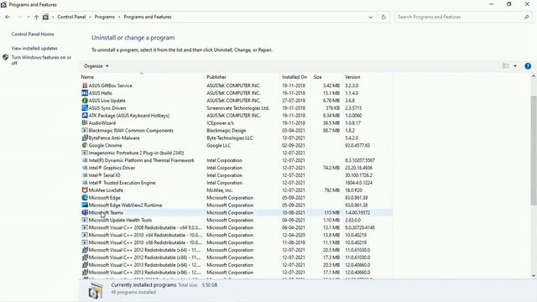Image resolution: width=537 pixels, height=302 pixels.
Task: Select Microsoft Visual C++ 2013 Redistributable (x64)
Action: (x=237, y=265)
